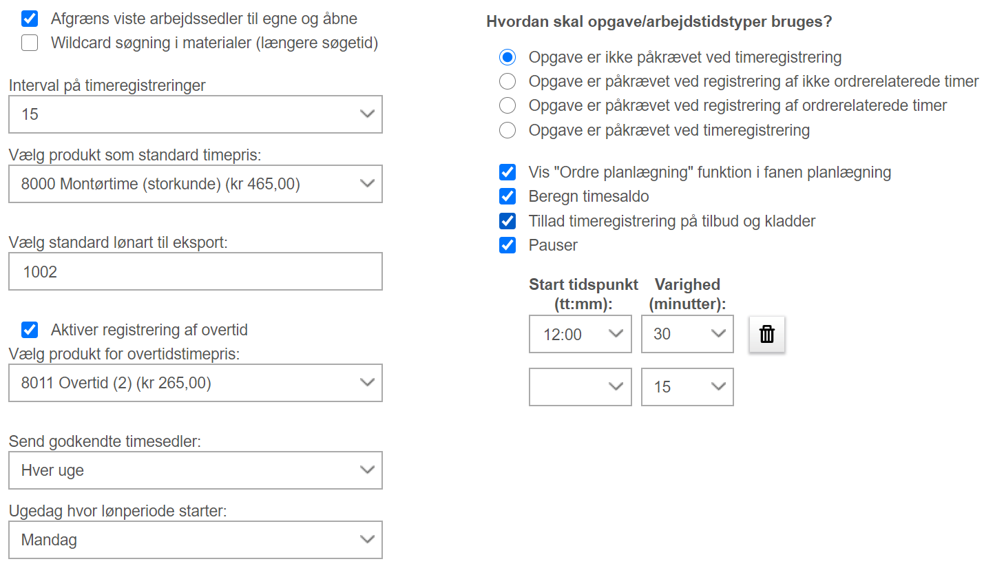
Task: Uncheck the Pauser checkbox
Action: point(507,245)
